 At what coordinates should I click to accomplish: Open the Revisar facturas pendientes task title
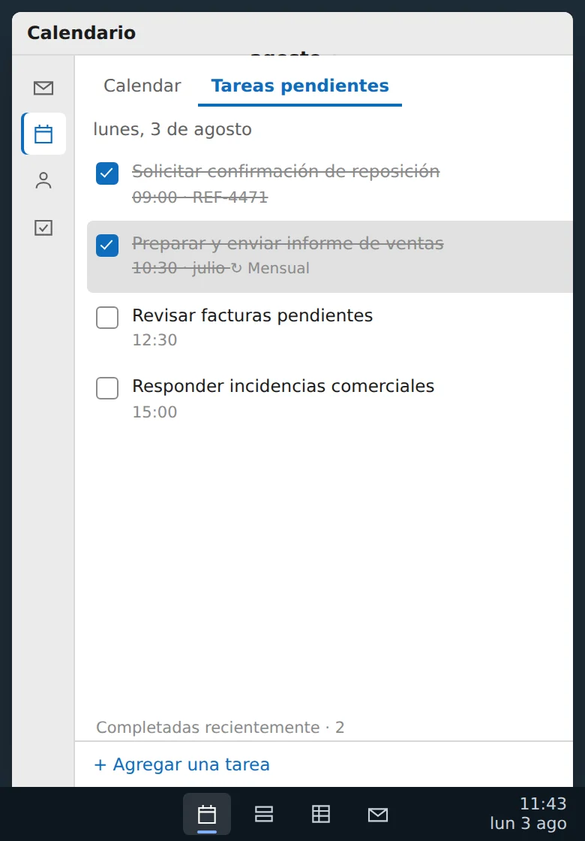(252, 315)
